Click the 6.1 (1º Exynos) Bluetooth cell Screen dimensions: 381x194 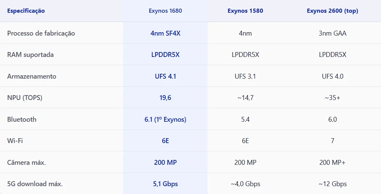pyautogui.click(x=165, y=119)
